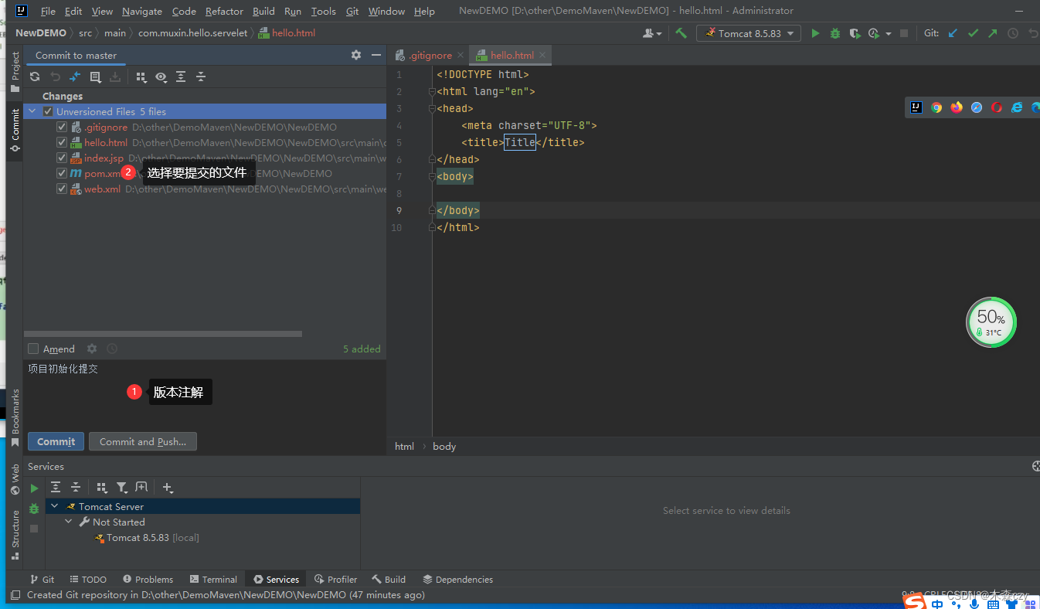Open the Git menu
The width and height of the screenshot is (1040, 609).
352,11
